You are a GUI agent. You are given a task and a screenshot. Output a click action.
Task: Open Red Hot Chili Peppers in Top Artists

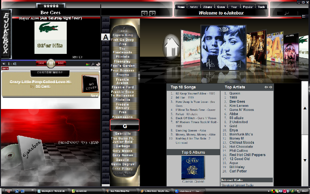[x=247, y=155]
